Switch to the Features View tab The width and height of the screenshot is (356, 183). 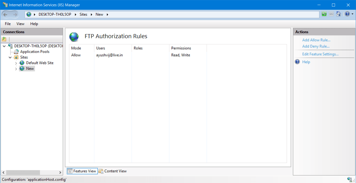pyautogui.click(x=82, y=171)
